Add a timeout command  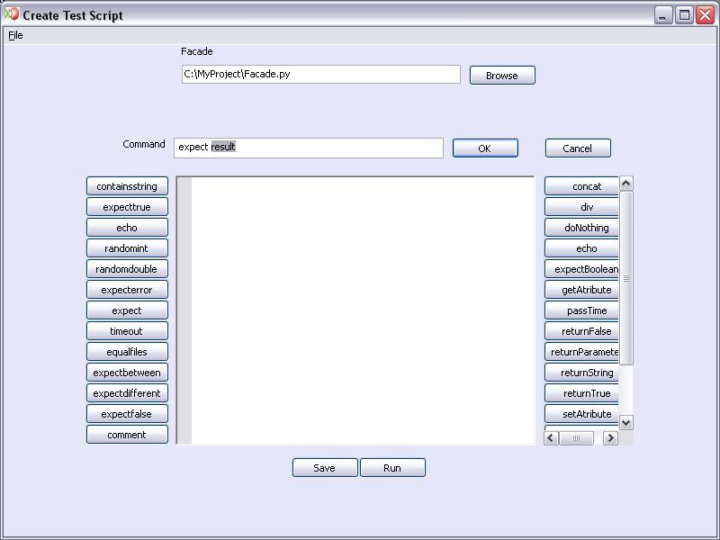127,330
